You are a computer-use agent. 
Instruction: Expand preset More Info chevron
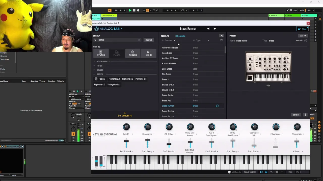306,41
